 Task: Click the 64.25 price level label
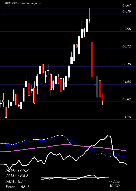[x=127, y=82]
